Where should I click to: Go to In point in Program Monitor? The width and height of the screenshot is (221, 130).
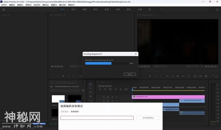point(167,76)
